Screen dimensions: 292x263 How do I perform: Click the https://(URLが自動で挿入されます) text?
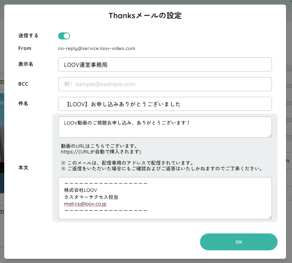tap(101, 152)
